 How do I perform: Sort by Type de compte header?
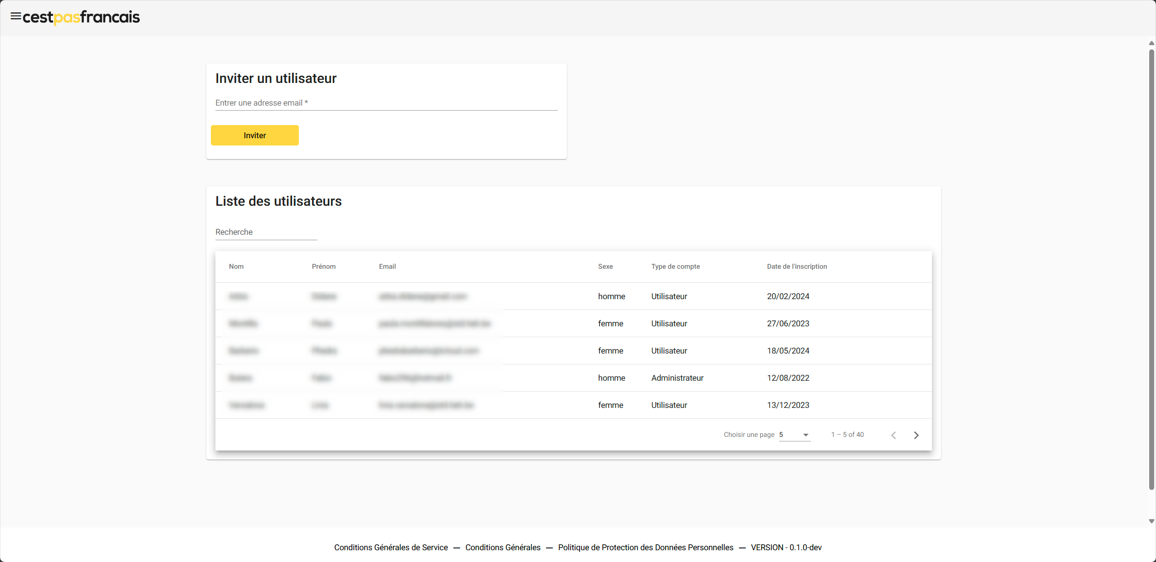(676, 266)
